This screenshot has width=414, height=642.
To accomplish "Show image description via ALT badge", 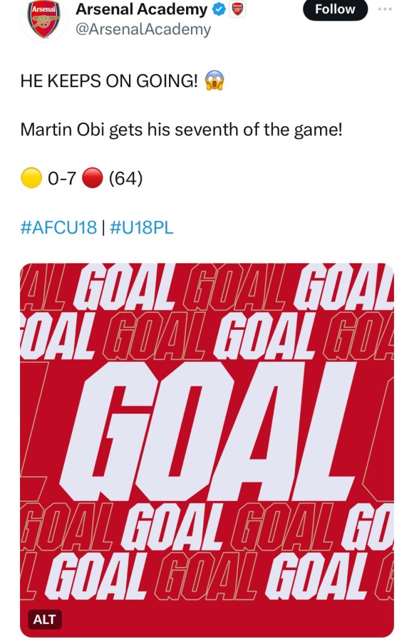I will 44,620.
